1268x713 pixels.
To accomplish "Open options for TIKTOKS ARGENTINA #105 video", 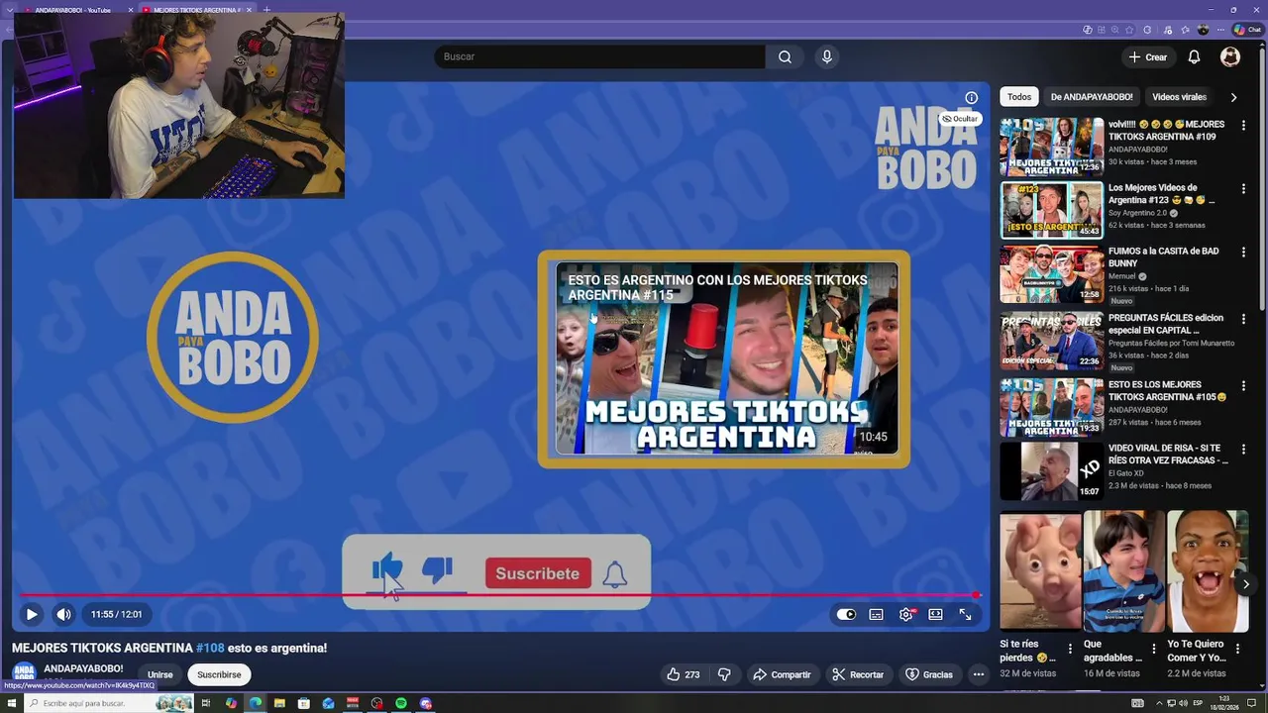I will click(1243, 386).
